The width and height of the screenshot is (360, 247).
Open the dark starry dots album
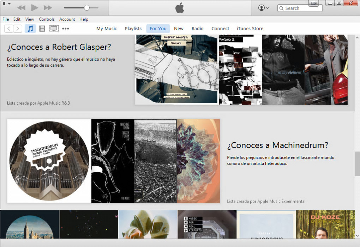click(89, 224)
